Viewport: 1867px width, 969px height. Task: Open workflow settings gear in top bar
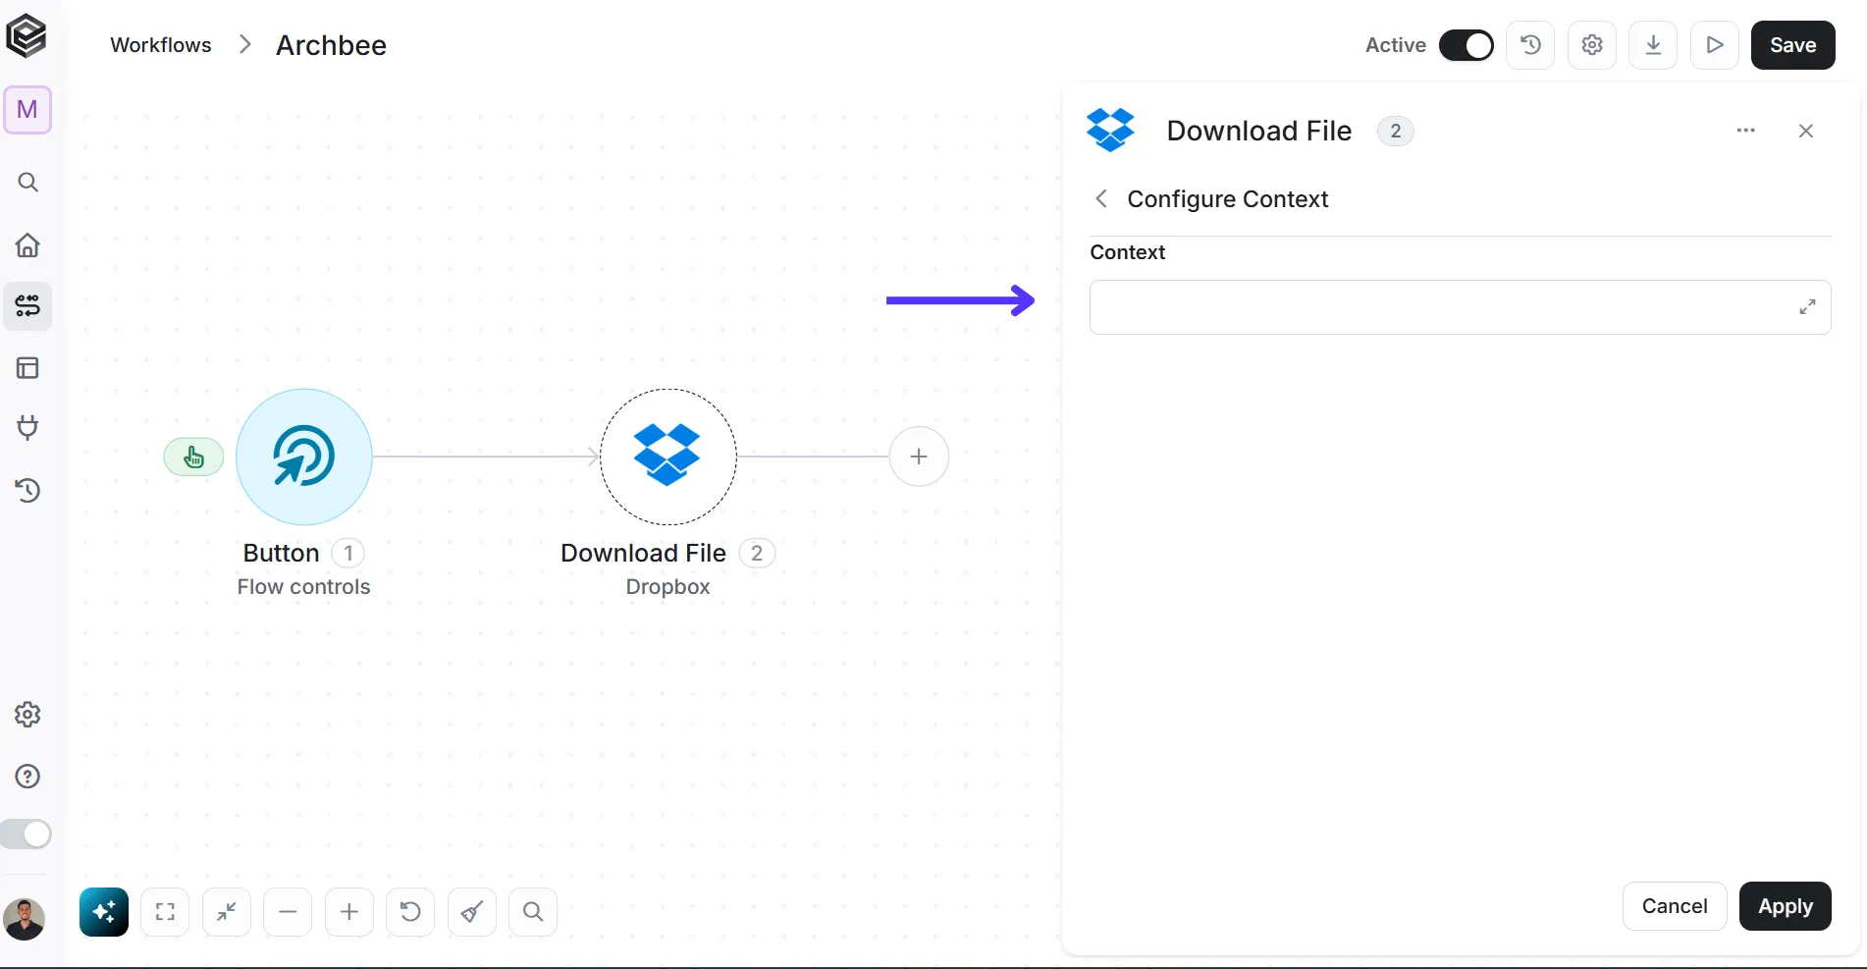point(1592,45)
